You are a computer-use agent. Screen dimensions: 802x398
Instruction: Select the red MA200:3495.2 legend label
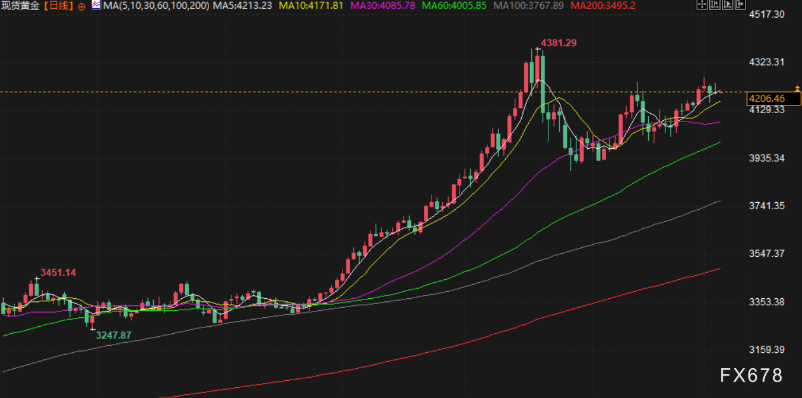pyautogui.click(x=603, y=6)
